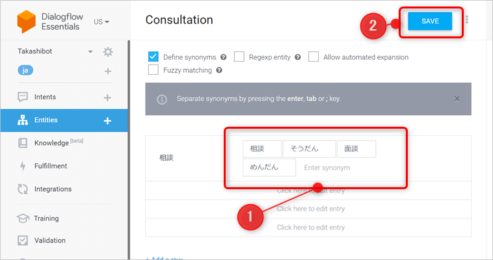This screenshot has height=260, width=493.
Task: Uncheck the Define synonyms checkbox
Action: point(153,57)
